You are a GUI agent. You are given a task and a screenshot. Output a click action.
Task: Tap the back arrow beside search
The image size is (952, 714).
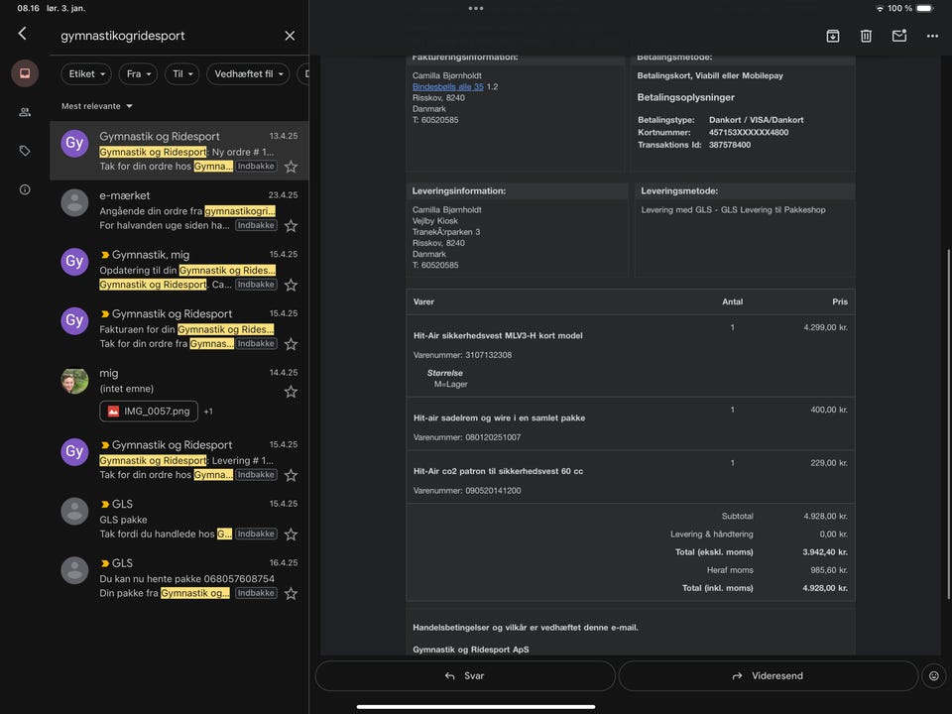(22, 34)
